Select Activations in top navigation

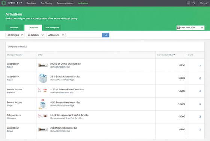[83, 3]
